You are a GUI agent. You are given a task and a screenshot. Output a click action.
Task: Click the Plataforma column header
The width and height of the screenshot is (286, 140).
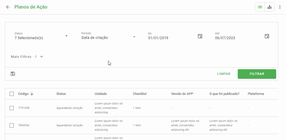coord(256,94)
